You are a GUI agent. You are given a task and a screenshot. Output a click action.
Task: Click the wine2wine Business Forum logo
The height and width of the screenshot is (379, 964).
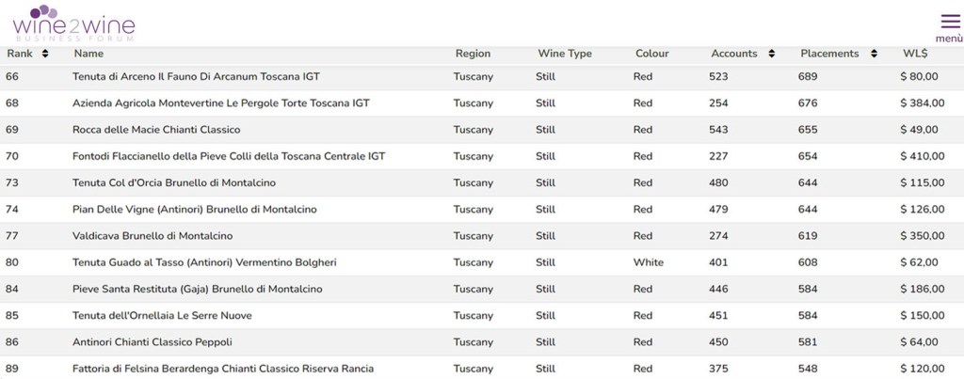point(74,23)
